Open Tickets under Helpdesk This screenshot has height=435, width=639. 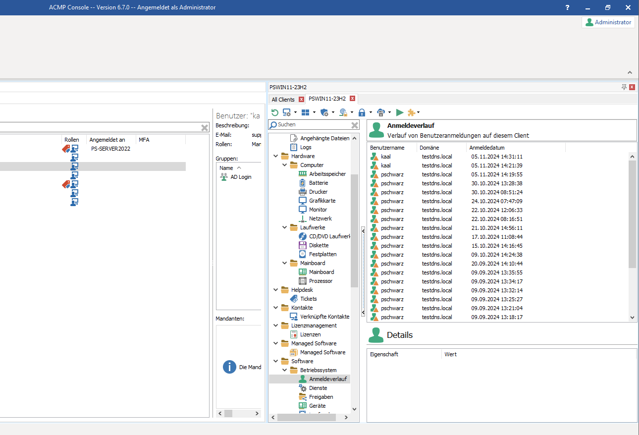[x=308, y=299]
